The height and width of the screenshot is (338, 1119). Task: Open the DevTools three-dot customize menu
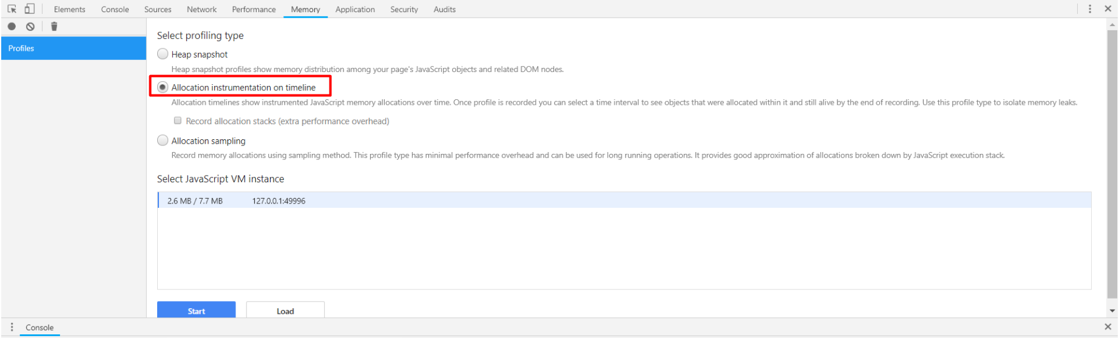(1090, 9)
